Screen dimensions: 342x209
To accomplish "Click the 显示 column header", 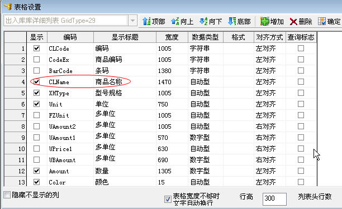I will (x=37, y=37).
